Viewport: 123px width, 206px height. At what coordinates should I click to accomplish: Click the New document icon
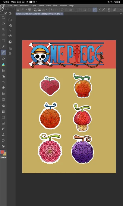pyautogui.click(x=35, y=10)
